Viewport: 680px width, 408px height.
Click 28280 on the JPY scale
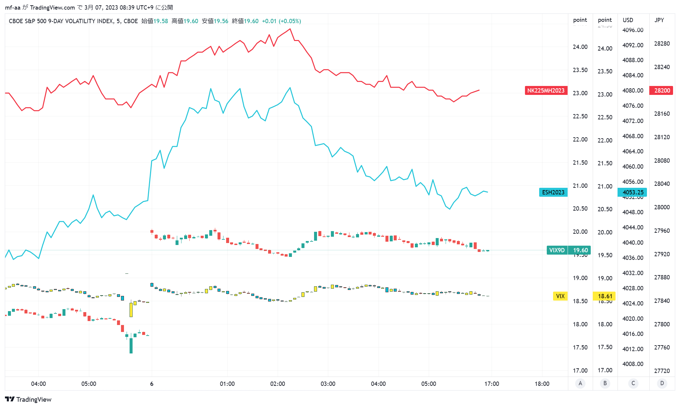pyautogui.click(x=662, y=44)
